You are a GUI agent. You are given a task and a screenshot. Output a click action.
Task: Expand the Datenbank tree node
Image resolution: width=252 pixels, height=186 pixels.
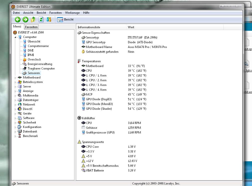[15, 132]
